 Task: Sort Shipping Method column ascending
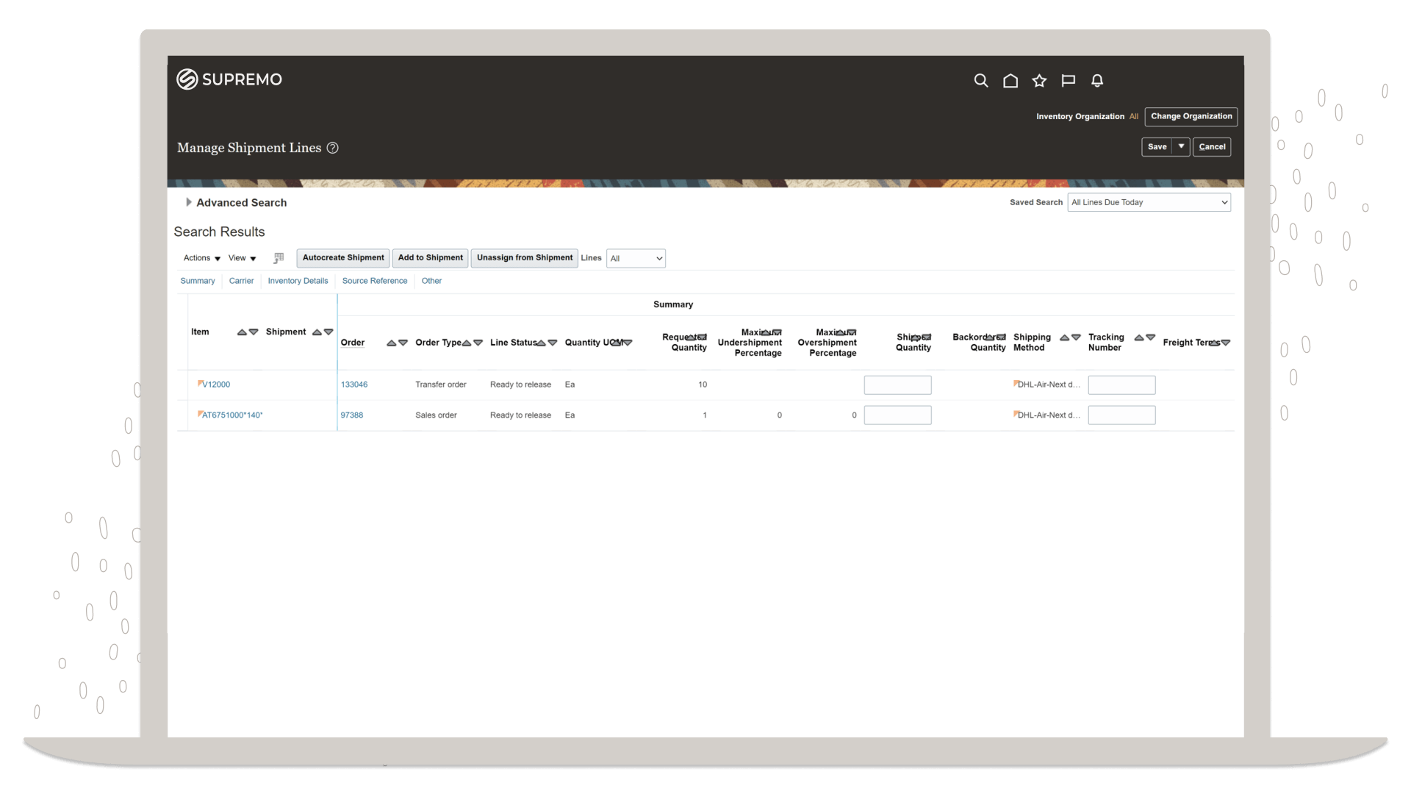pyautogui.click(x=1064, y=337)
